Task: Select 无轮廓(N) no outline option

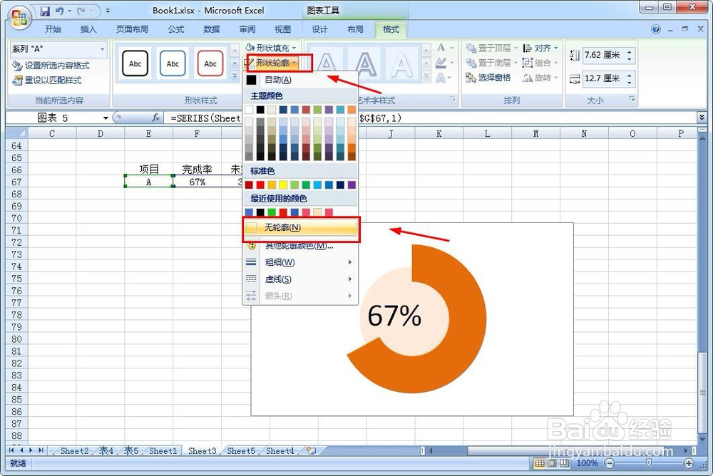Action: (301, 227)
